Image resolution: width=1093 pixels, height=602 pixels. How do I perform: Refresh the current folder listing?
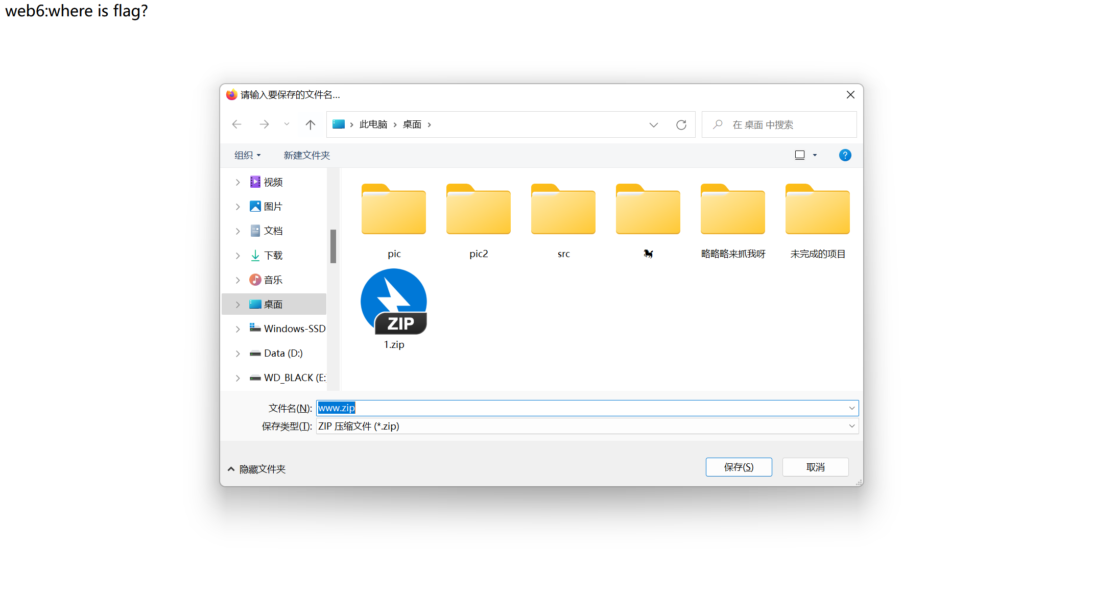point(681,125)
